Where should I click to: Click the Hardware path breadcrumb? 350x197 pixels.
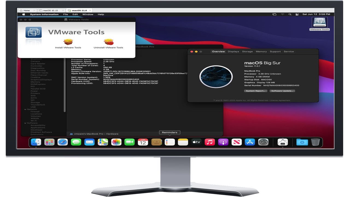(112, 134)
